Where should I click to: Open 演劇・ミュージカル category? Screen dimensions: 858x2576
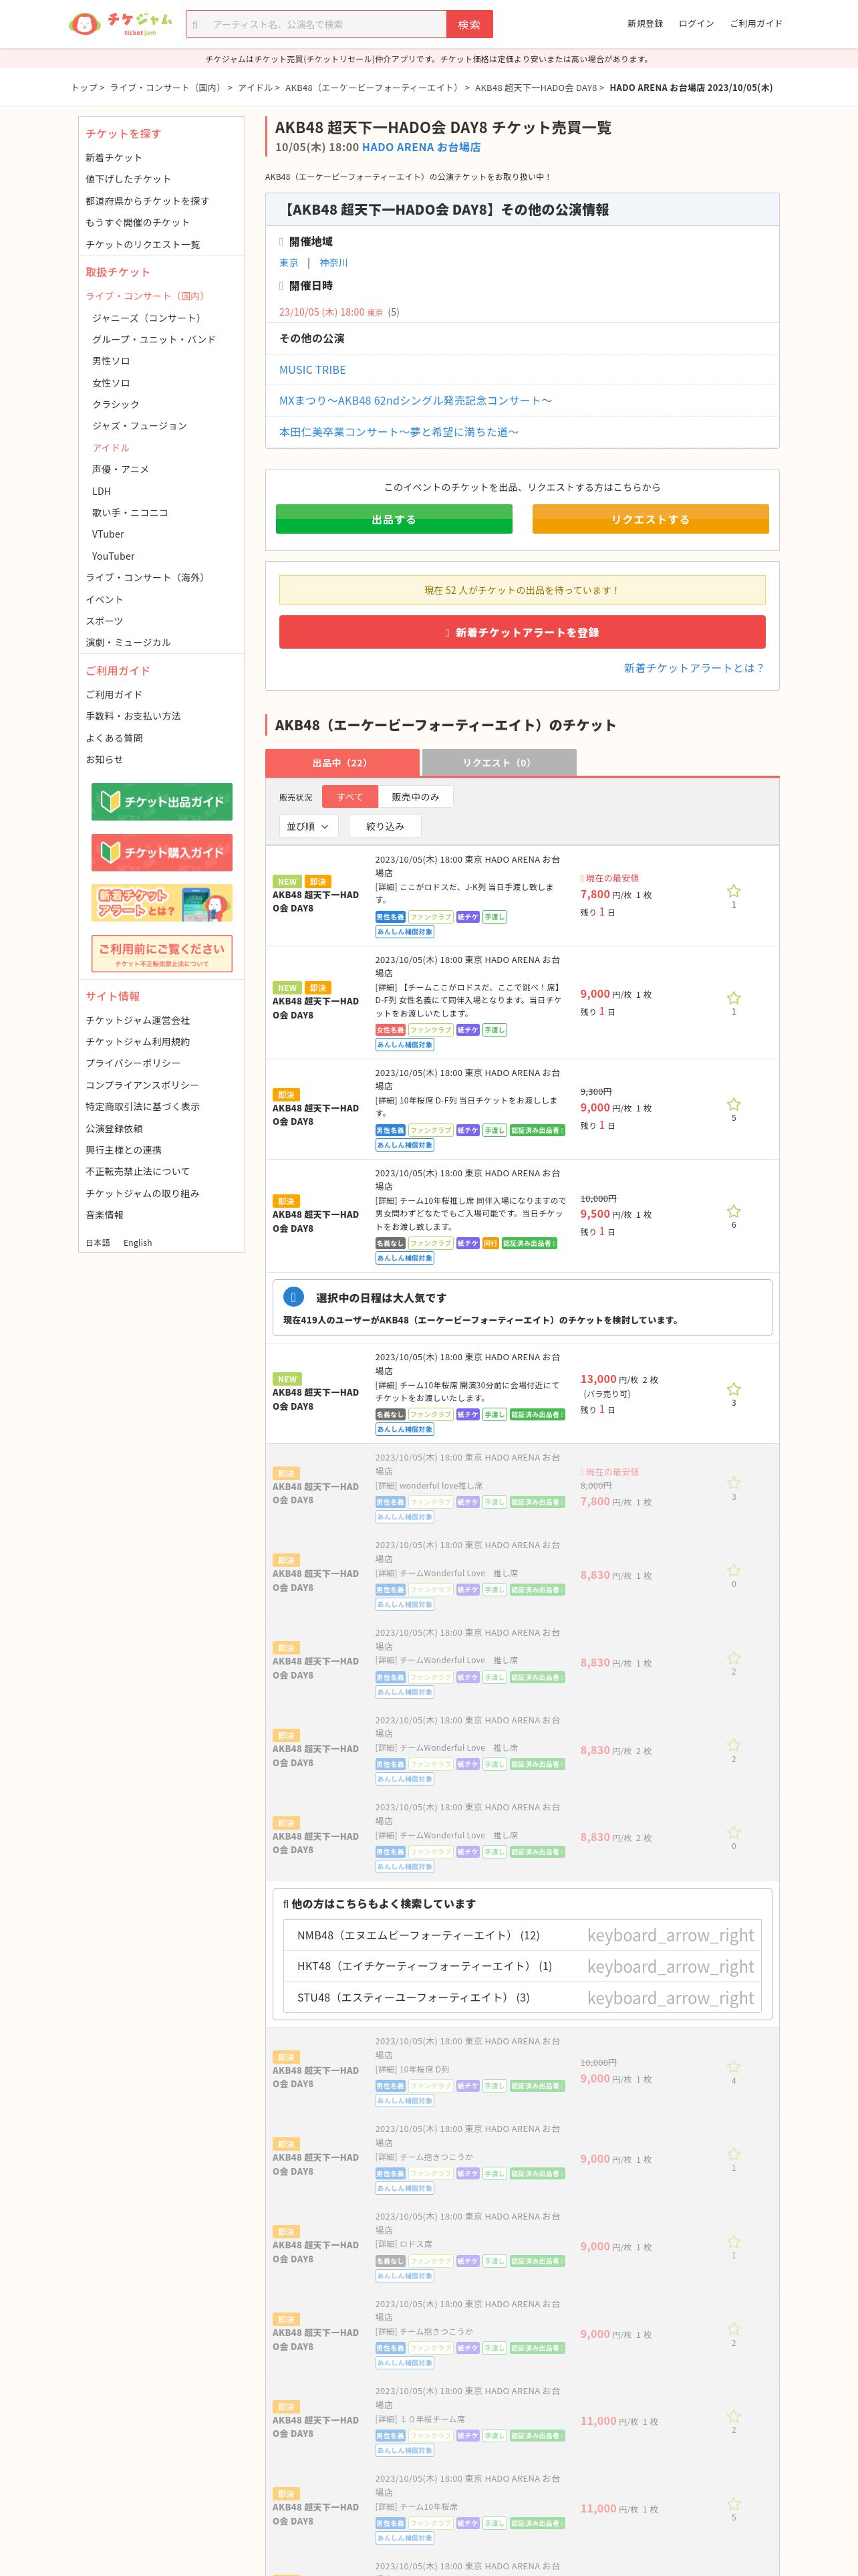[128, 642]
